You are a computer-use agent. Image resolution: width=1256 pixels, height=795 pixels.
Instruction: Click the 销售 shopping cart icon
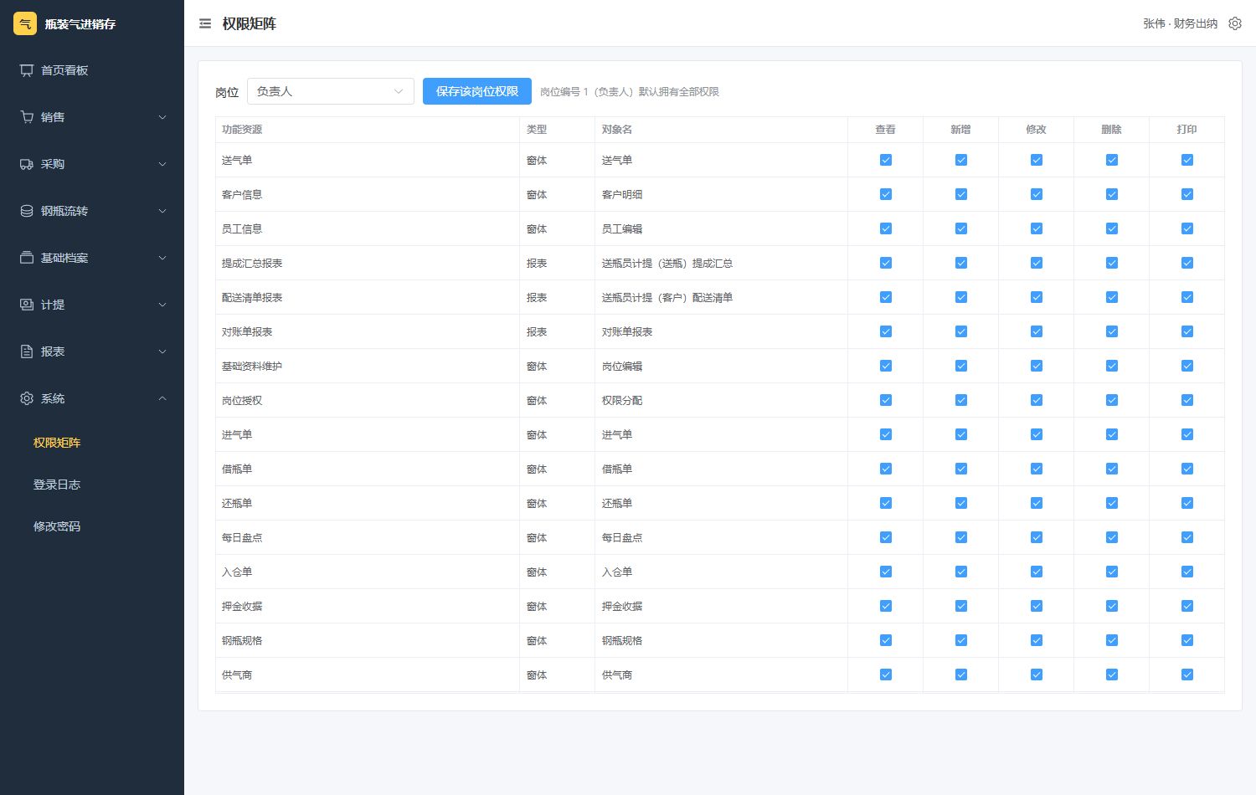tap(27, 117)
